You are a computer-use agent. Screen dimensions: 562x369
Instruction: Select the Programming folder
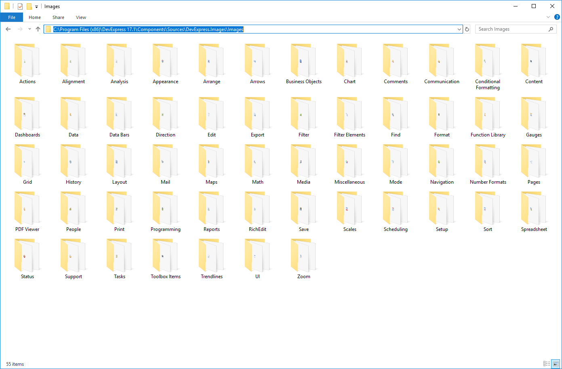tap(166, 212)
